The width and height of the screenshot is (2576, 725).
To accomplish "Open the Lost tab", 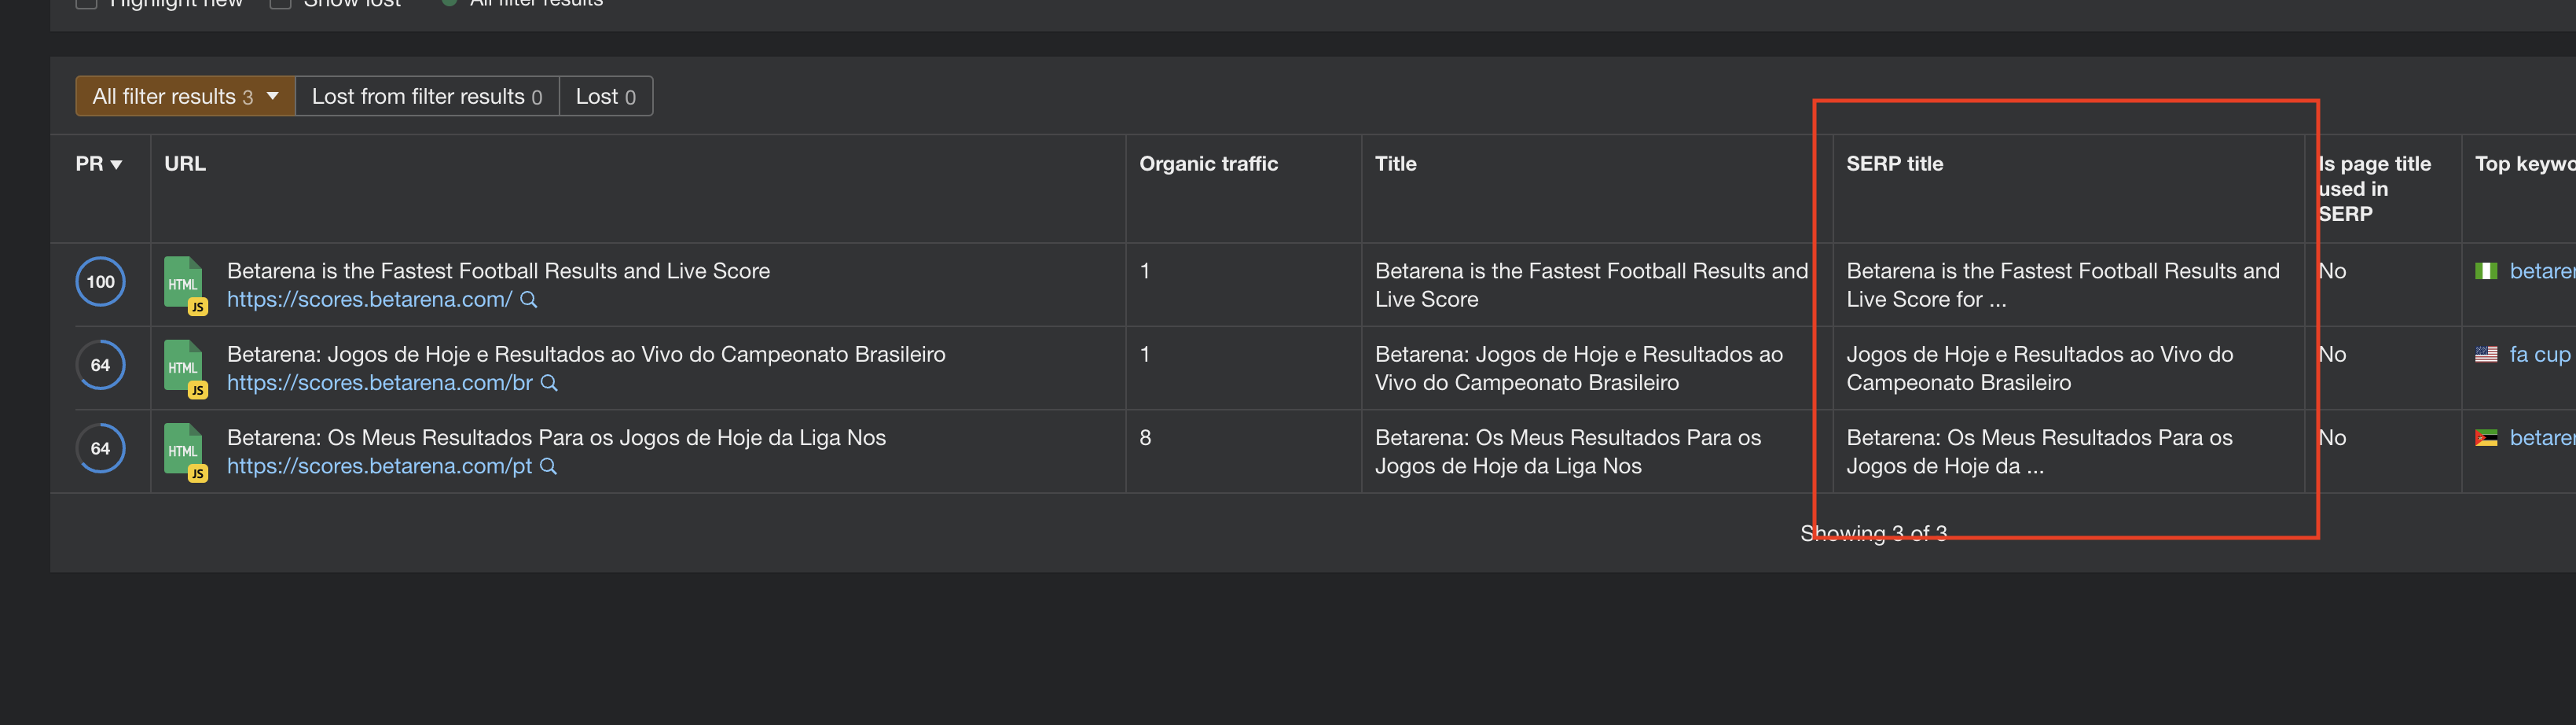I will pos(605,96).
